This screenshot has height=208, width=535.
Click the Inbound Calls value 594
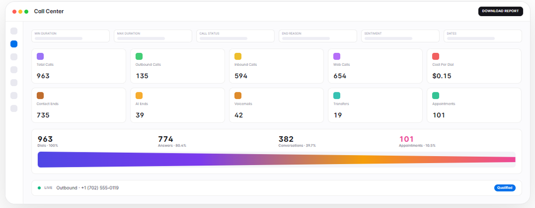tap(241, 76)
